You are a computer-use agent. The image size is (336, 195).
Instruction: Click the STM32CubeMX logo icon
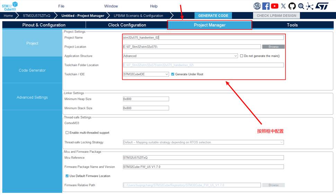pos(10,6)
